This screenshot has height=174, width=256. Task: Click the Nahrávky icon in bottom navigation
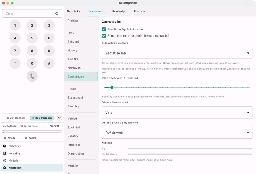(5, 146)
